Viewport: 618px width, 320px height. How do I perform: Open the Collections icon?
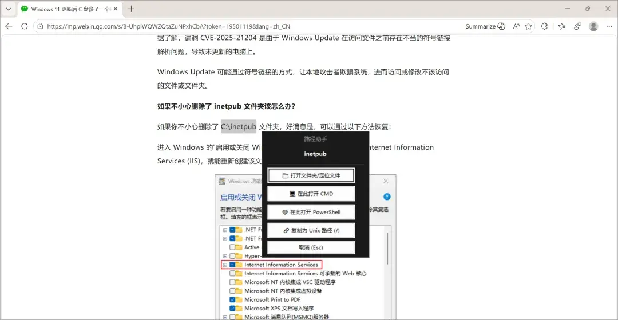pyautogui.click(x=578, y=26)
